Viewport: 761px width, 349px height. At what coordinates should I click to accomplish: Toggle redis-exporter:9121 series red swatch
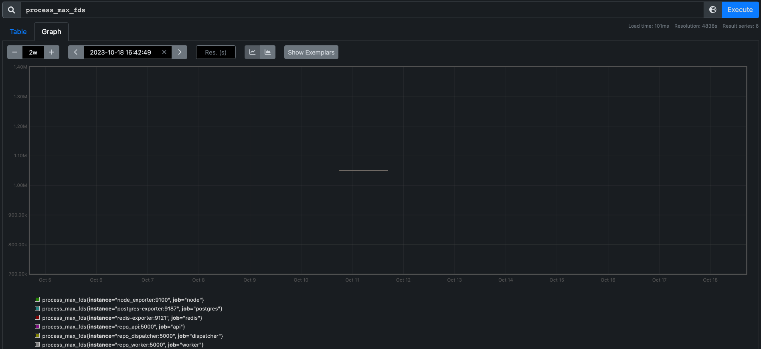[x=37, y=317]
